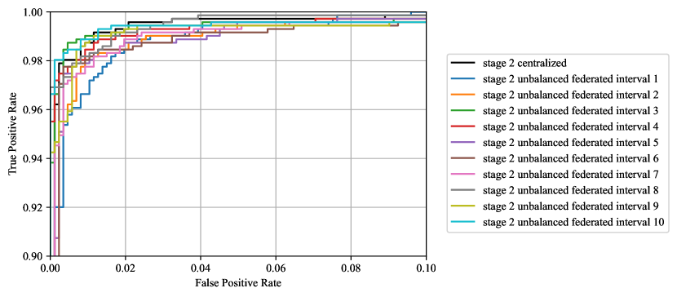Click the 'False Positive Rate' x-axis label
677x297 pixels.
pyautogui.click(x=238, y=284)
